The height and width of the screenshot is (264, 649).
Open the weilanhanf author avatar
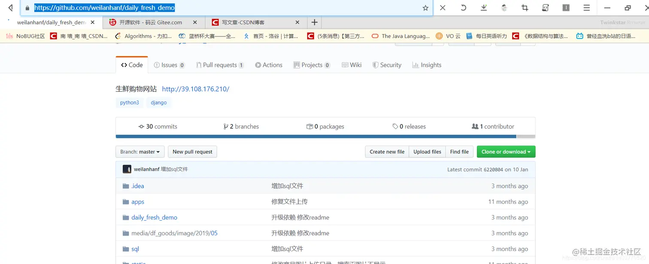pos(127,169)
